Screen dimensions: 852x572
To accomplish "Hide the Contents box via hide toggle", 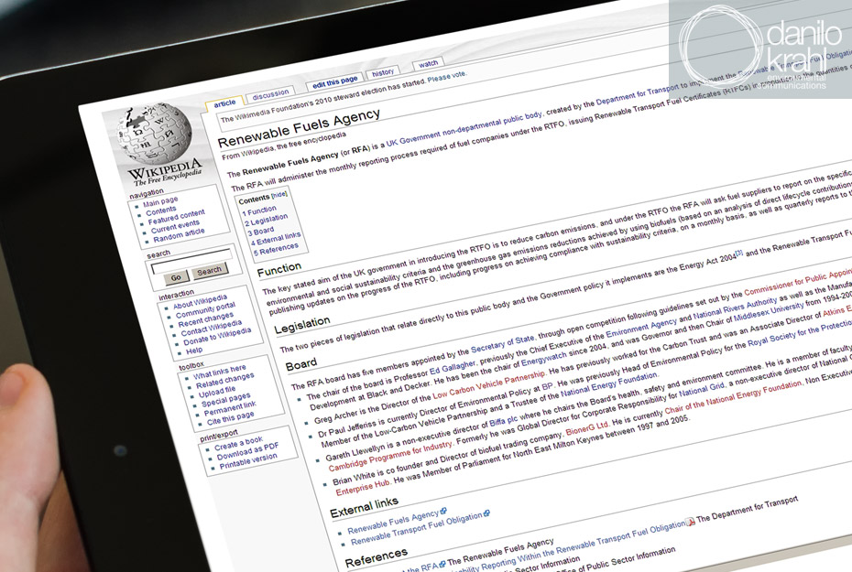I will [x=279, y=194].
